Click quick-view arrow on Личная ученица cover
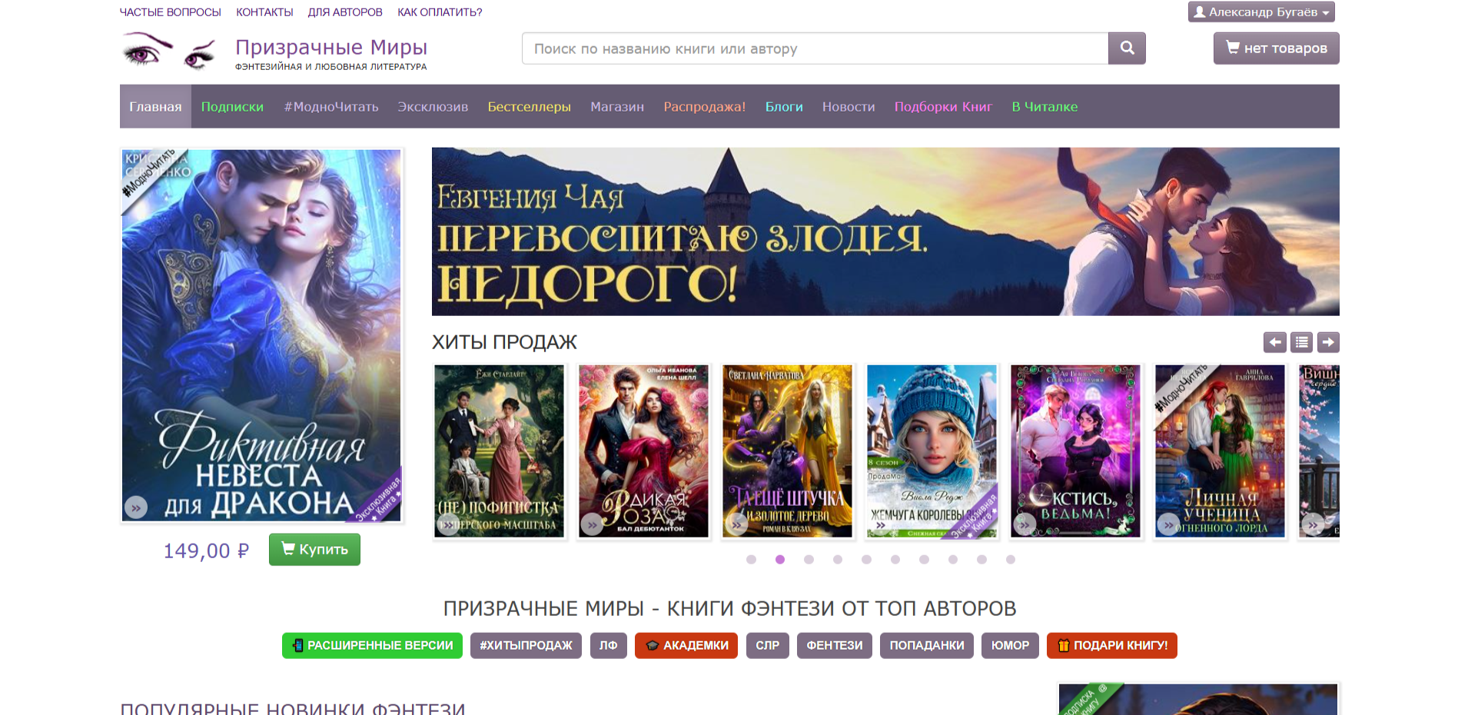1458x715 pixels. tap(1168, 524)
